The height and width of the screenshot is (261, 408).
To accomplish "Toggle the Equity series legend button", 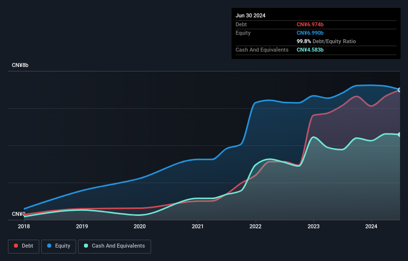I will click(x=59, y=246).
